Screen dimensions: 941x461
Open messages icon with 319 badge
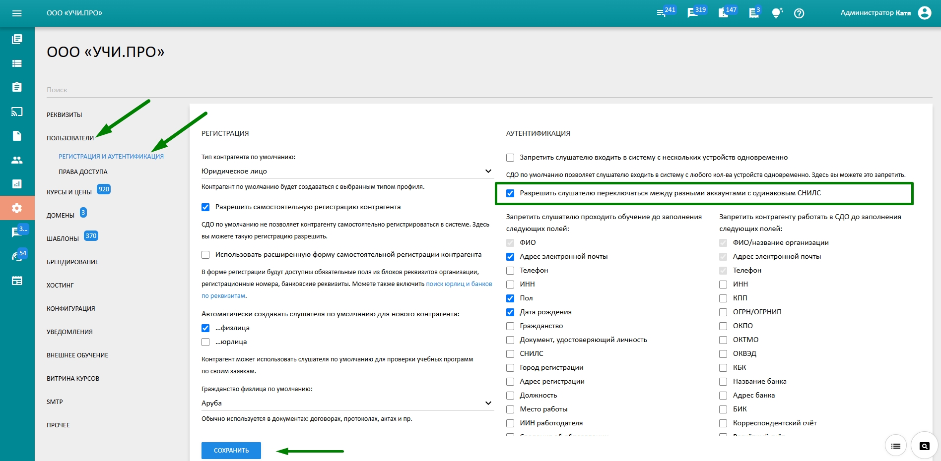(693, 13)
